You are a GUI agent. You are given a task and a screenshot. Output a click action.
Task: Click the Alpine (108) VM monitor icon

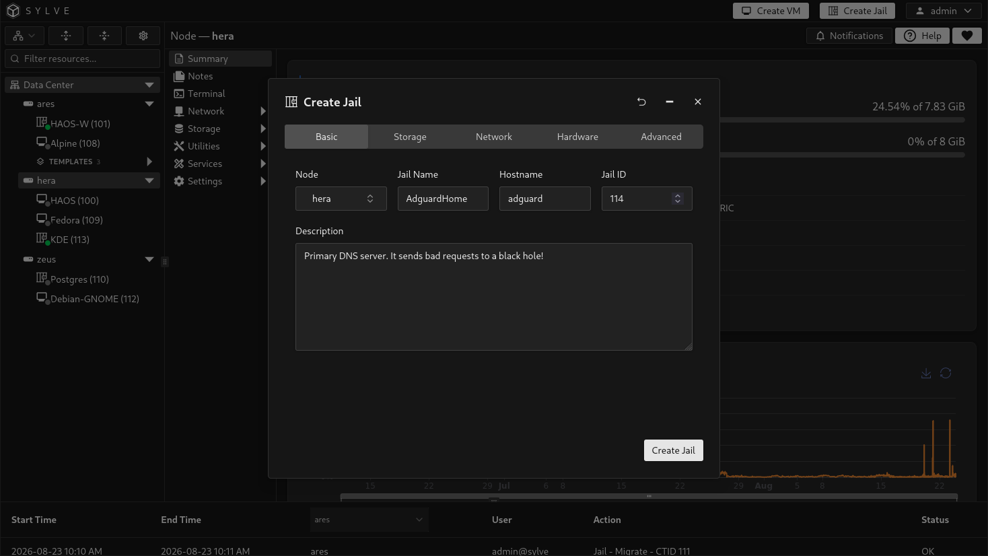42,142
